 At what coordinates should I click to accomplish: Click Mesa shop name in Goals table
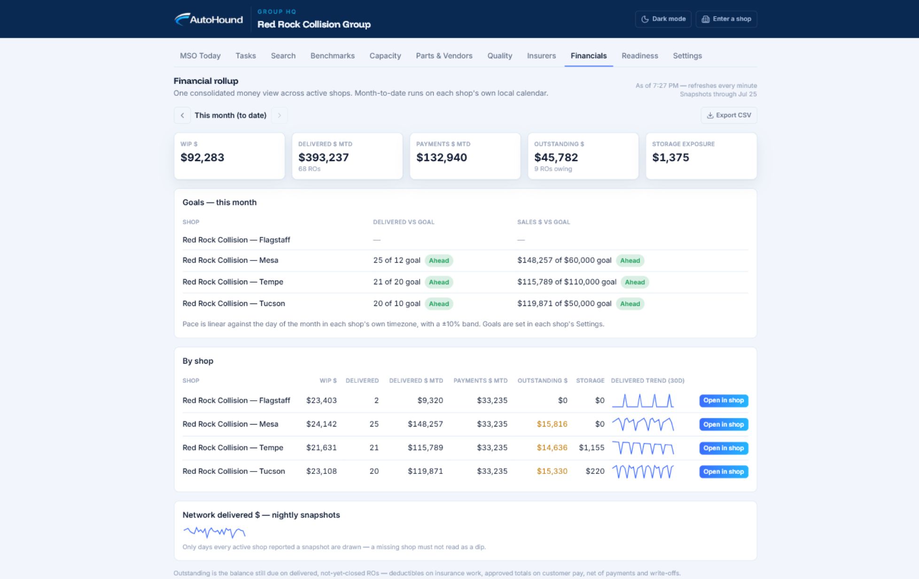(230, 260)
